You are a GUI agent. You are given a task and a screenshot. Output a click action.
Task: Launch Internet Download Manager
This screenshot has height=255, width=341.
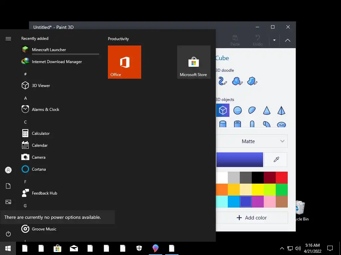(60, 61)
